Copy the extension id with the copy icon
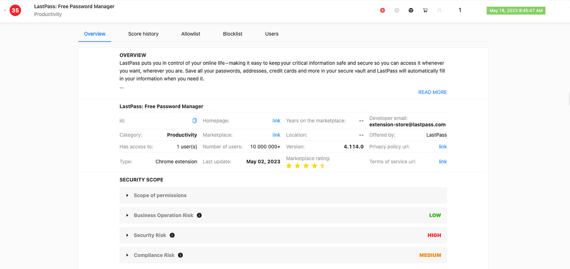This screenshot has height=269, width=570. pos(195,121)
